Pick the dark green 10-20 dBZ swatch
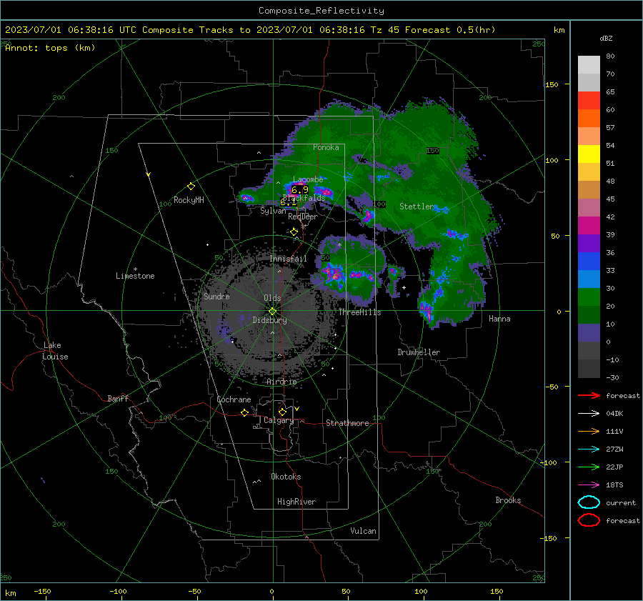The image size is (643, 601). 589,315
